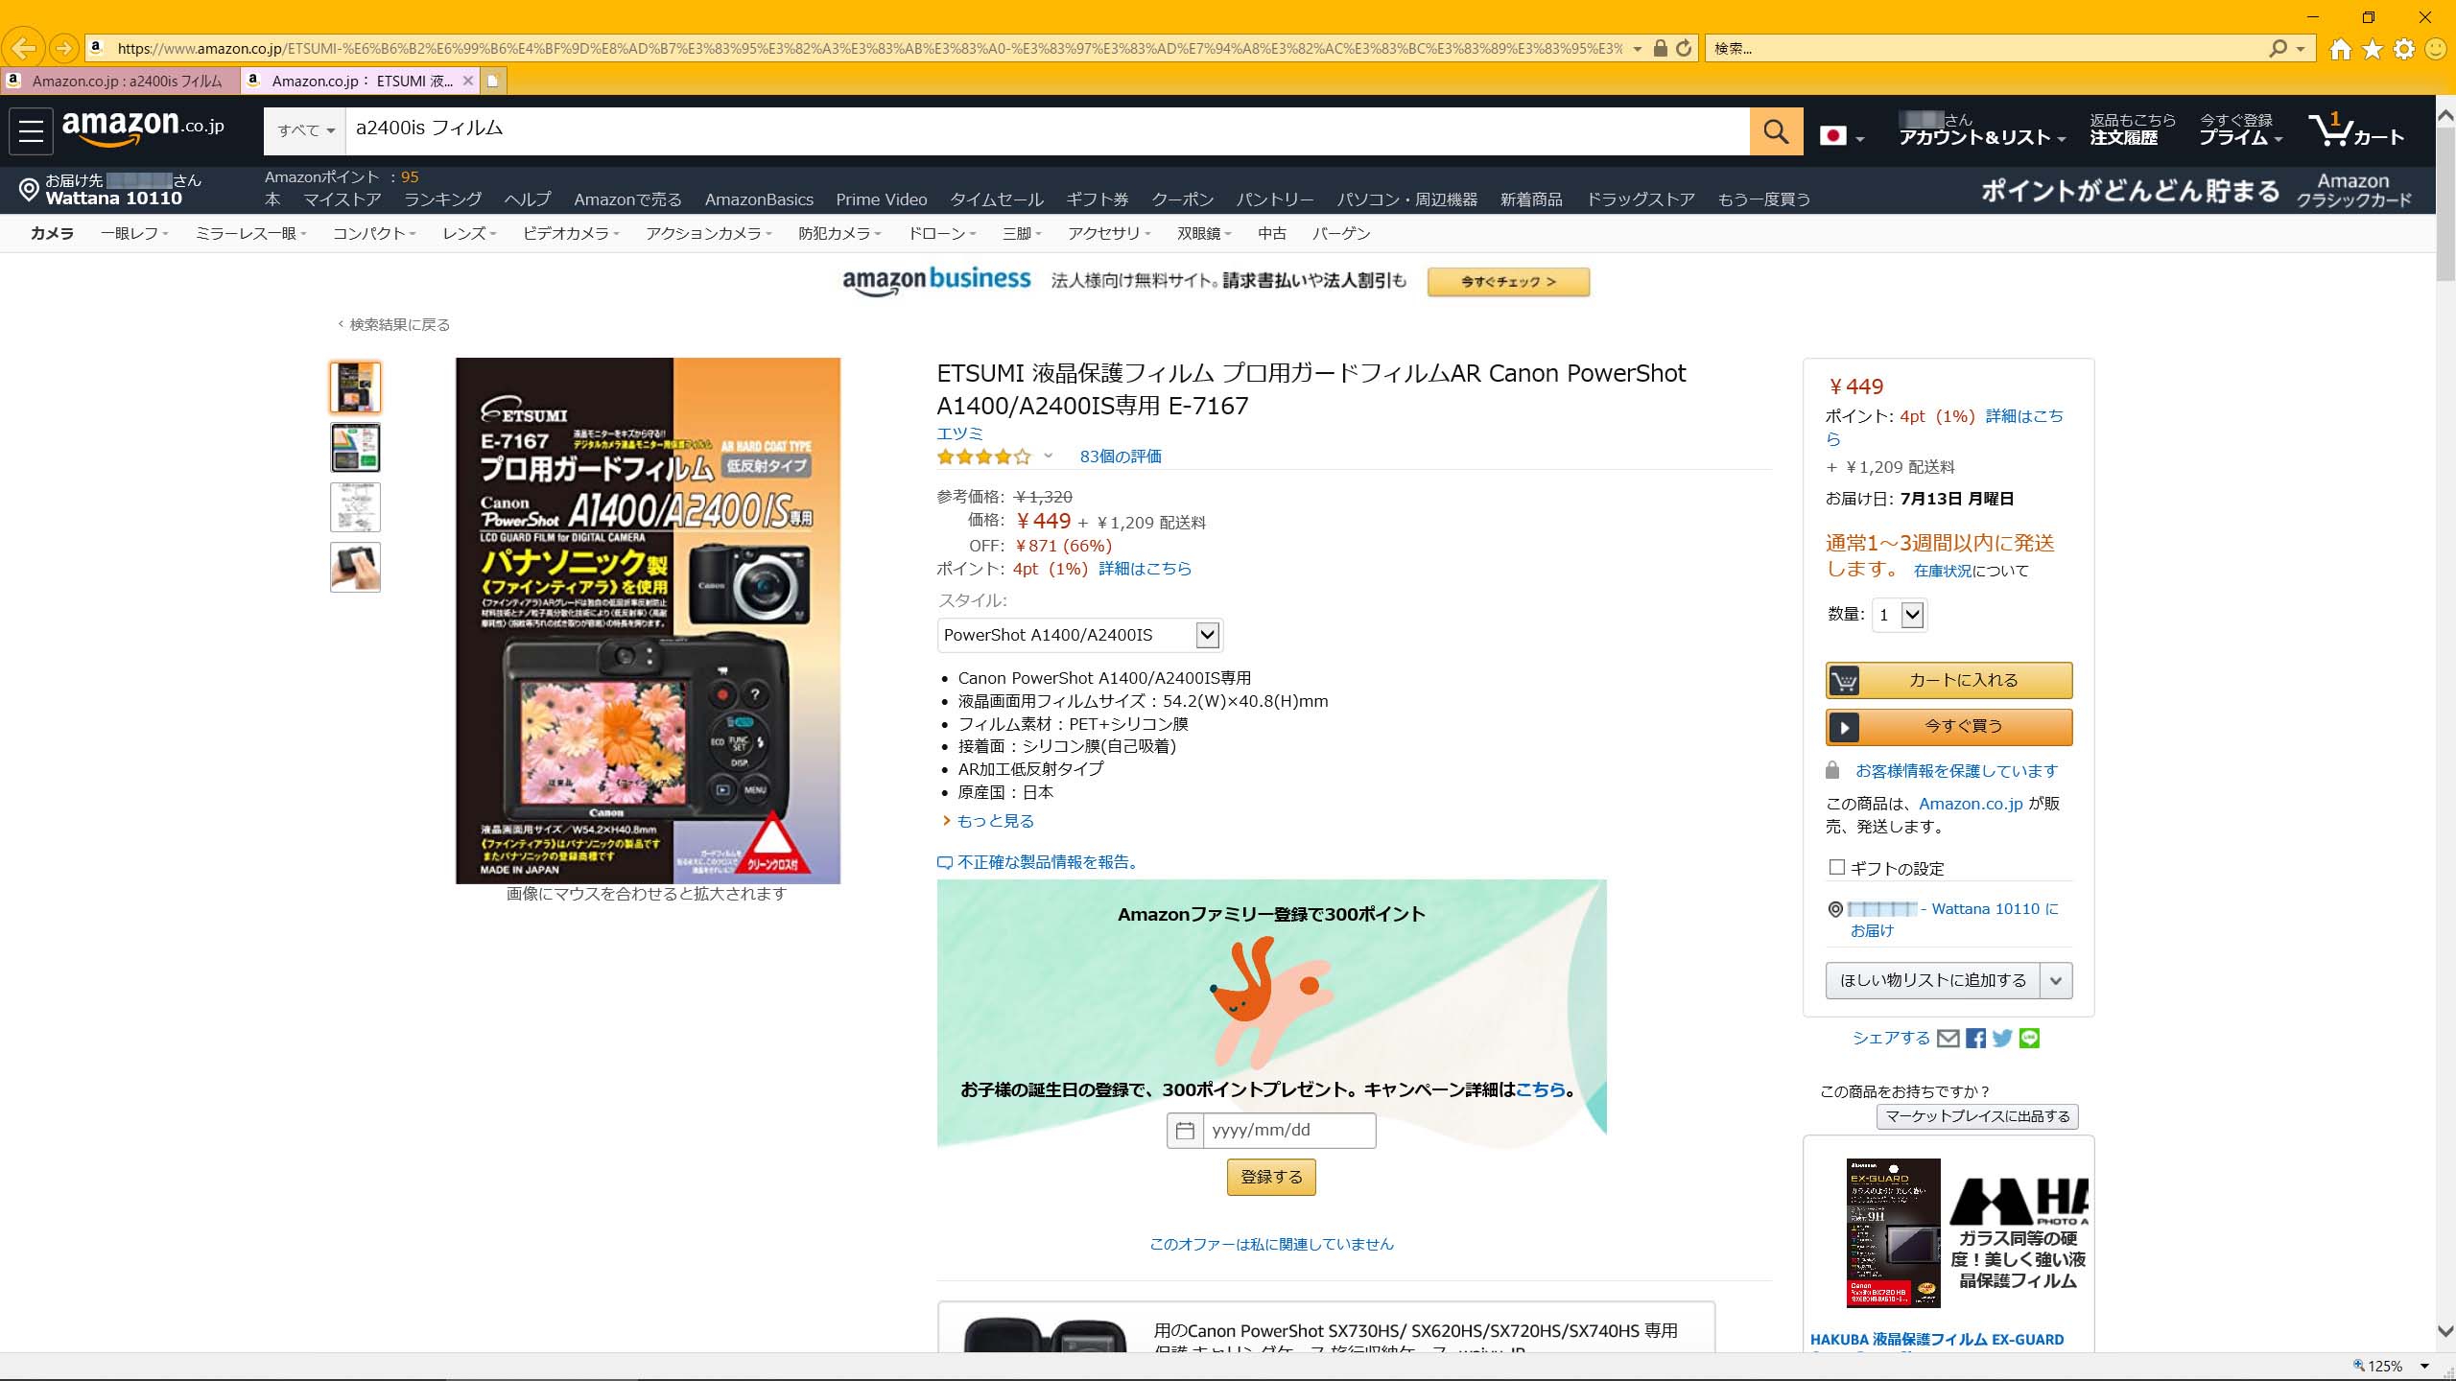This screenshot has height=1381, width=2456.
Task: Click 登録する register button
Action: tap(1271, 1177)
